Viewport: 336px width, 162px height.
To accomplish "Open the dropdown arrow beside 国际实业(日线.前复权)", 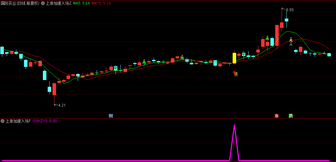I will click(x=43, y=3).
